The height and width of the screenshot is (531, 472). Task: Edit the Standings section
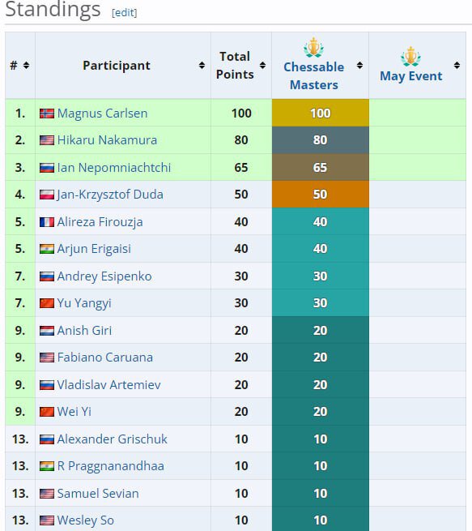pyautogui.click(x=125, y=12)
